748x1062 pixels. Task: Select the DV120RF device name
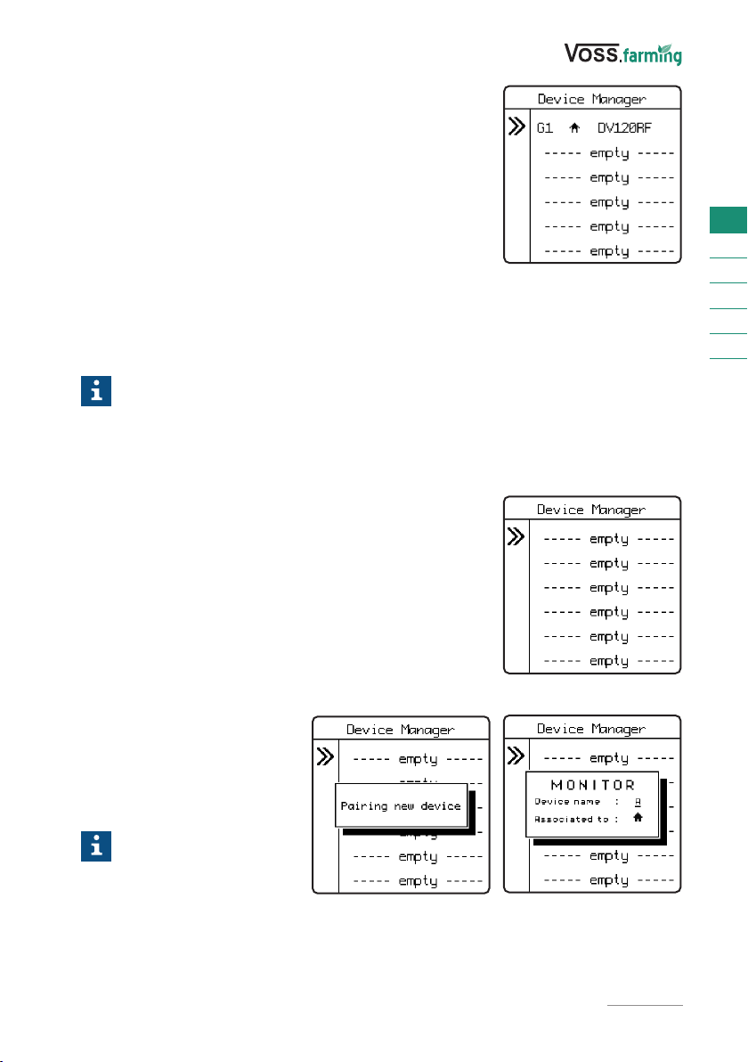click(624, 127)
